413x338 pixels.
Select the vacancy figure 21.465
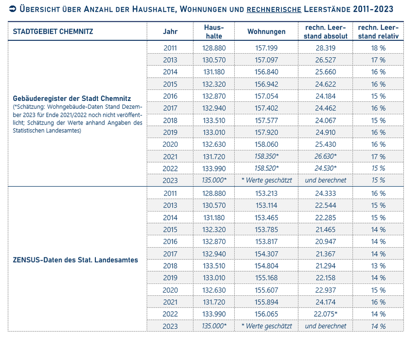click(x=325, y=230)
